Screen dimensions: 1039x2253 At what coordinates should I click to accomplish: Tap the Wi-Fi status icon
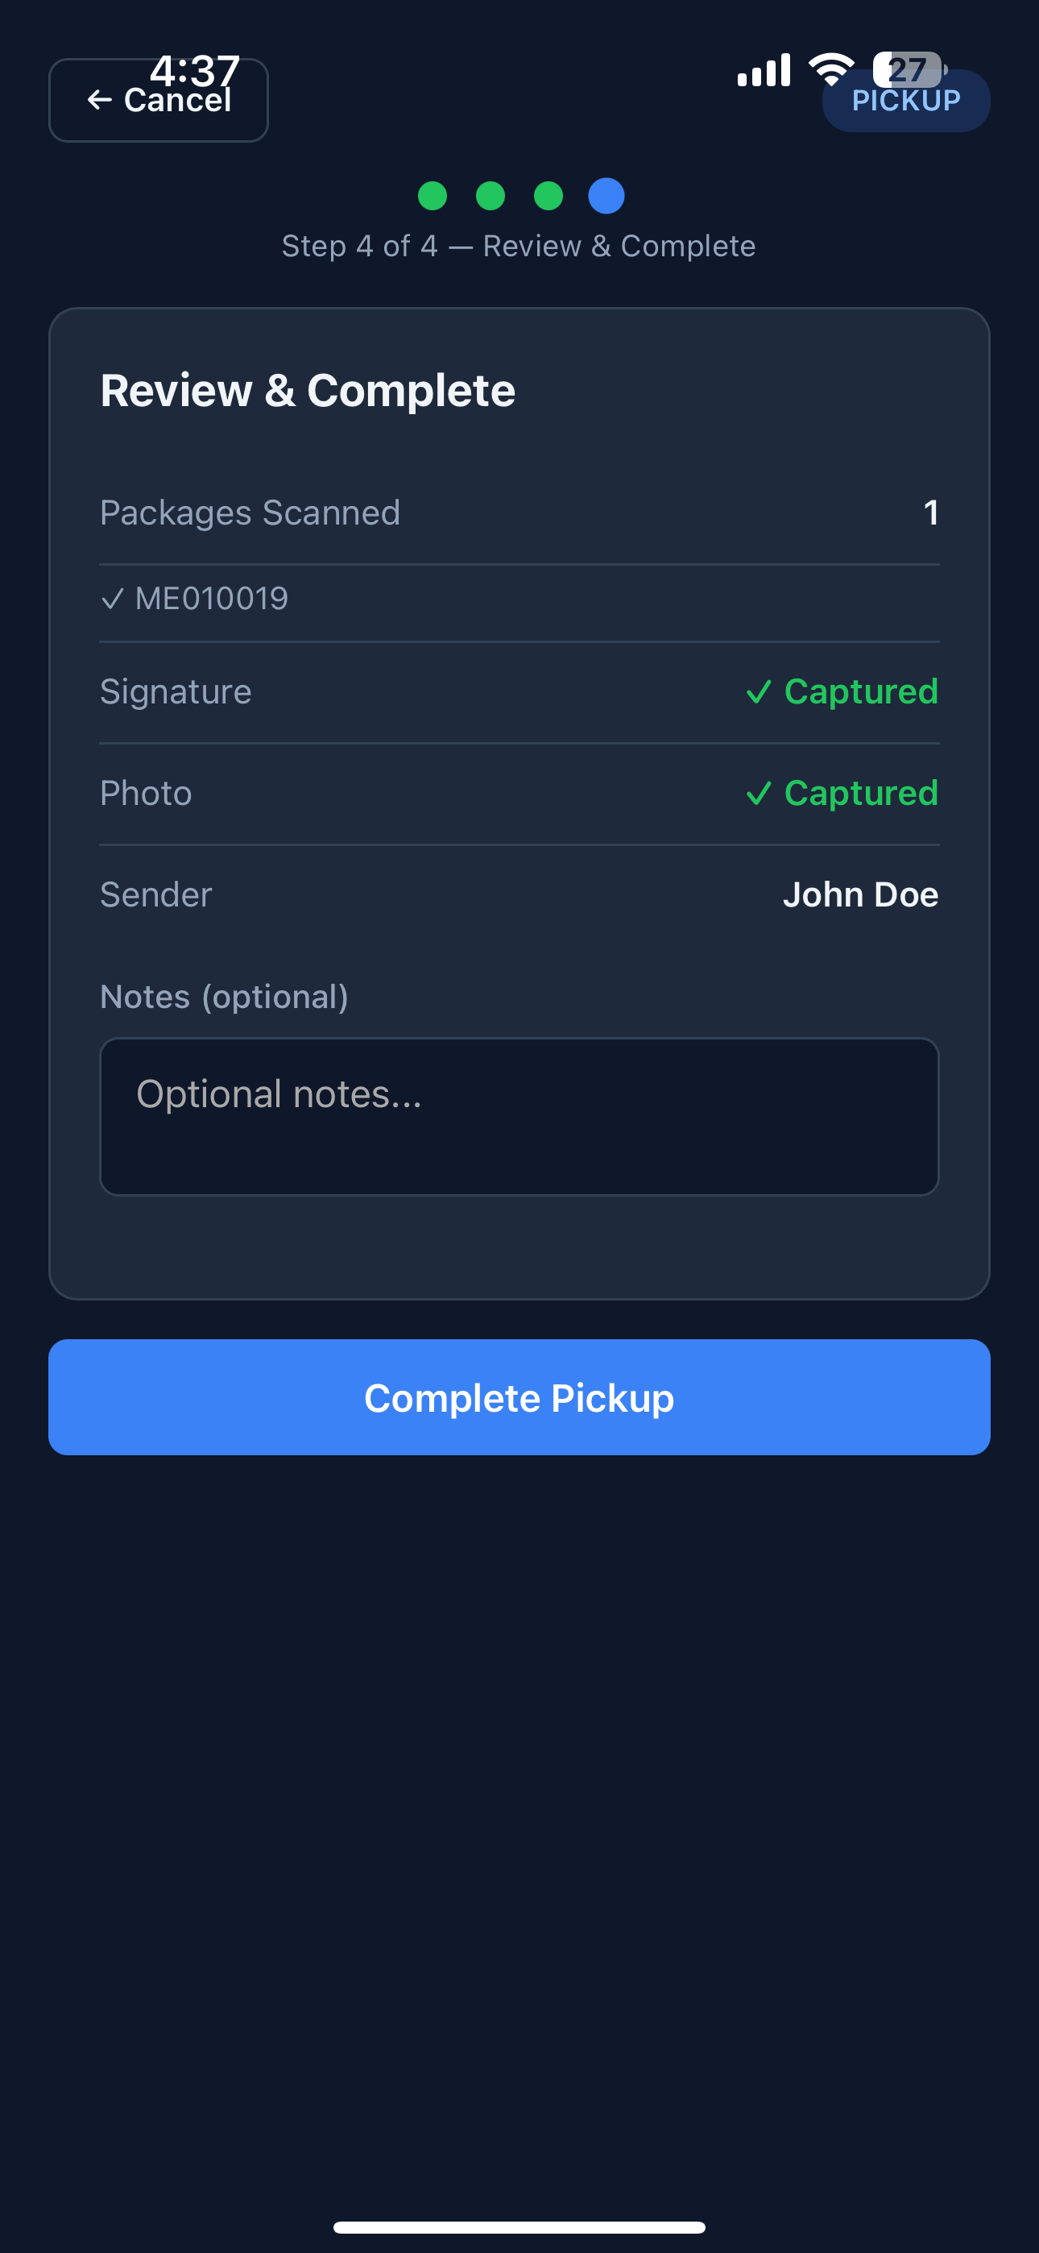point(831,68)
